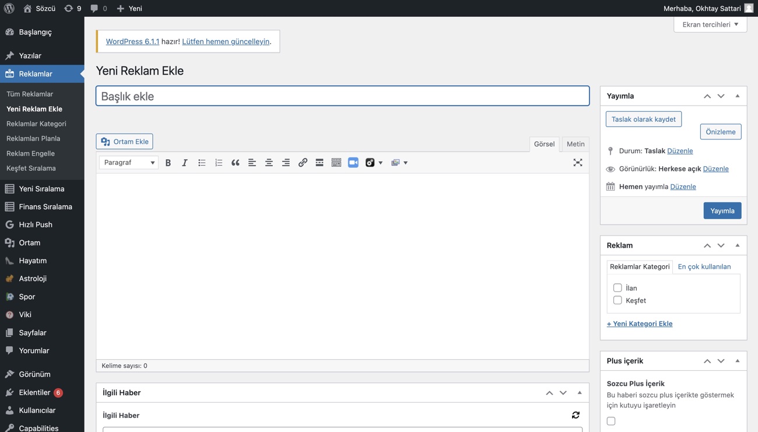Image resolution: width=758 pixels, height=432 pixels.
Task: Enable the Sozcu Plus İçerik checkbox
Action: tap(611, 421)
